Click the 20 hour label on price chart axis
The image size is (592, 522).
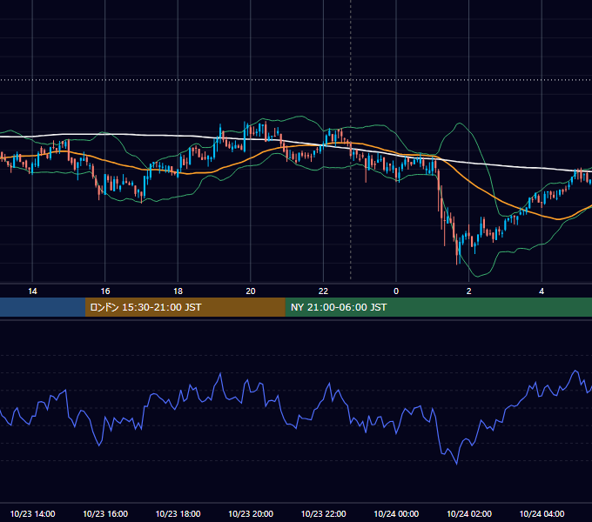251,291
